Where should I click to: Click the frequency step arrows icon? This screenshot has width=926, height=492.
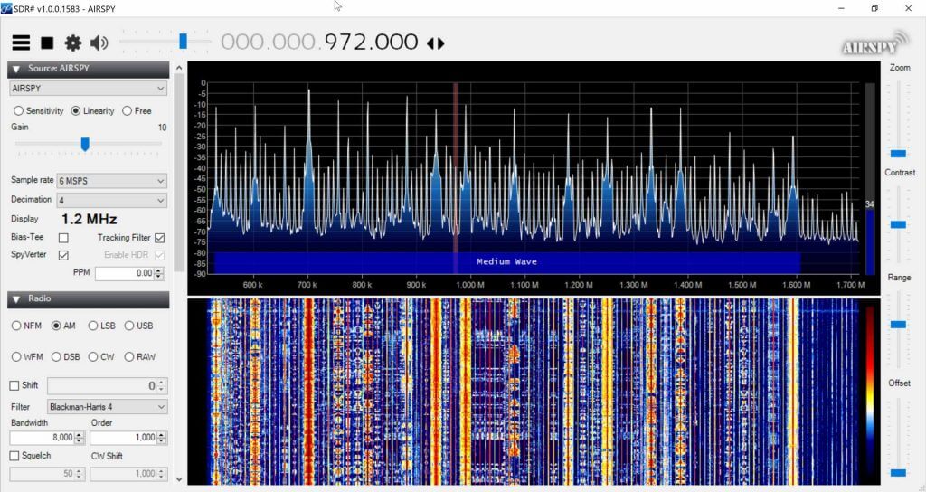436,43
